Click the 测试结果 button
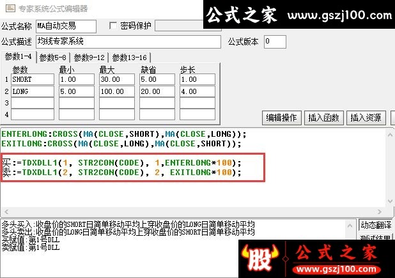395x278 pixels. tap(375, 237)
